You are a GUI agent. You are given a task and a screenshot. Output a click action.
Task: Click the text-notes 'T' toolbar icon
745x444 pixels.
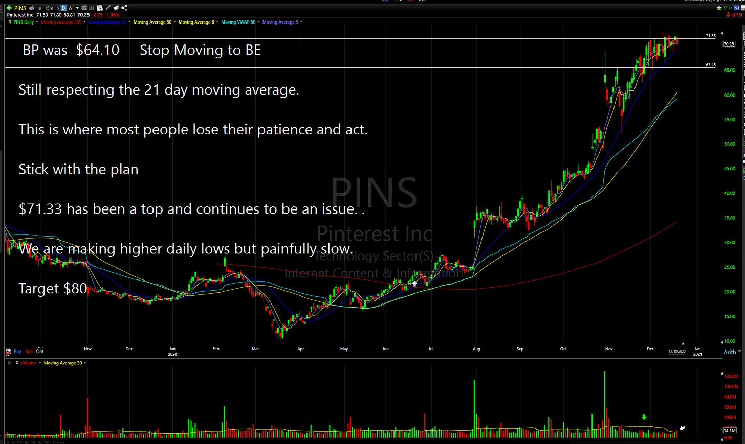tap(84, 8)
